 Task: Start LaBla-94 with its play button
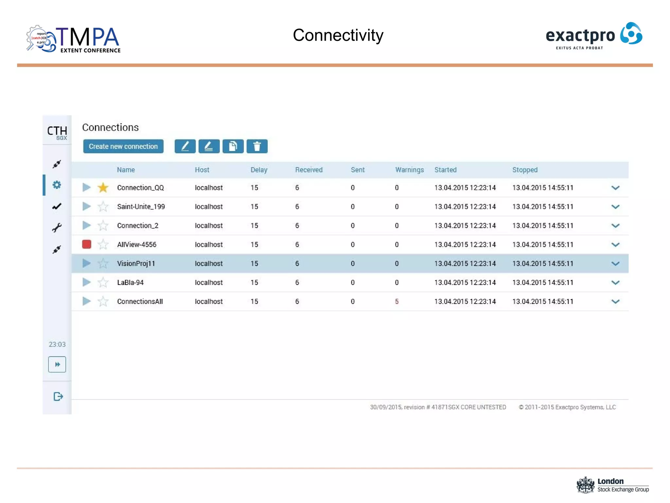click(86, 282)
